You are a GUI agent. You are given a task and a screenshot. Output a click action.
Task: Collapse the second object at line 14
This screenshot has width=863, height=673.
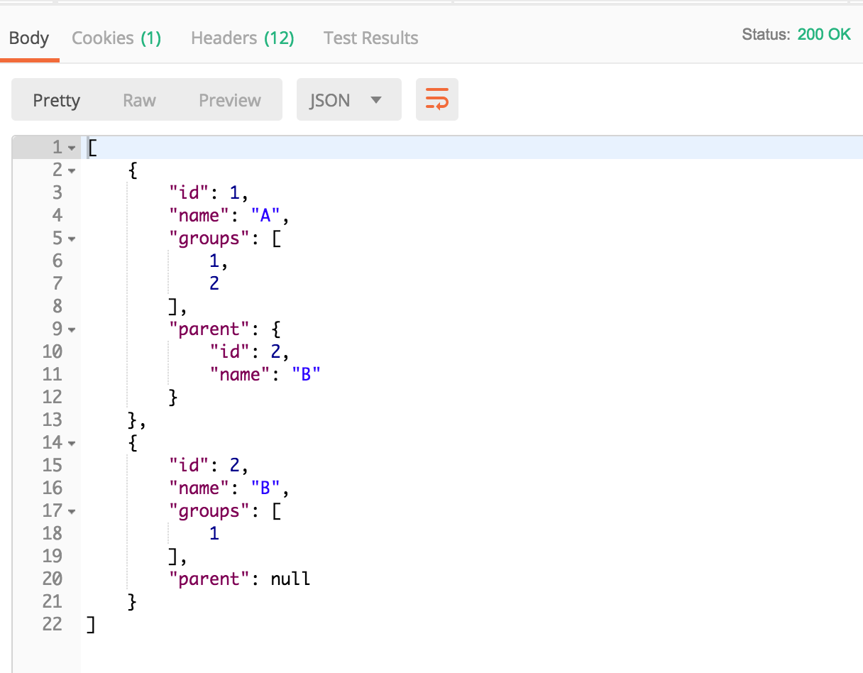pyautogui.click(x=72, y=444)
